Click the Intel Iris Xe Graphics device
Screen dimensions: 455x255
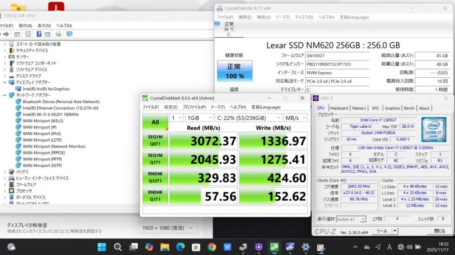pos(46,89)
